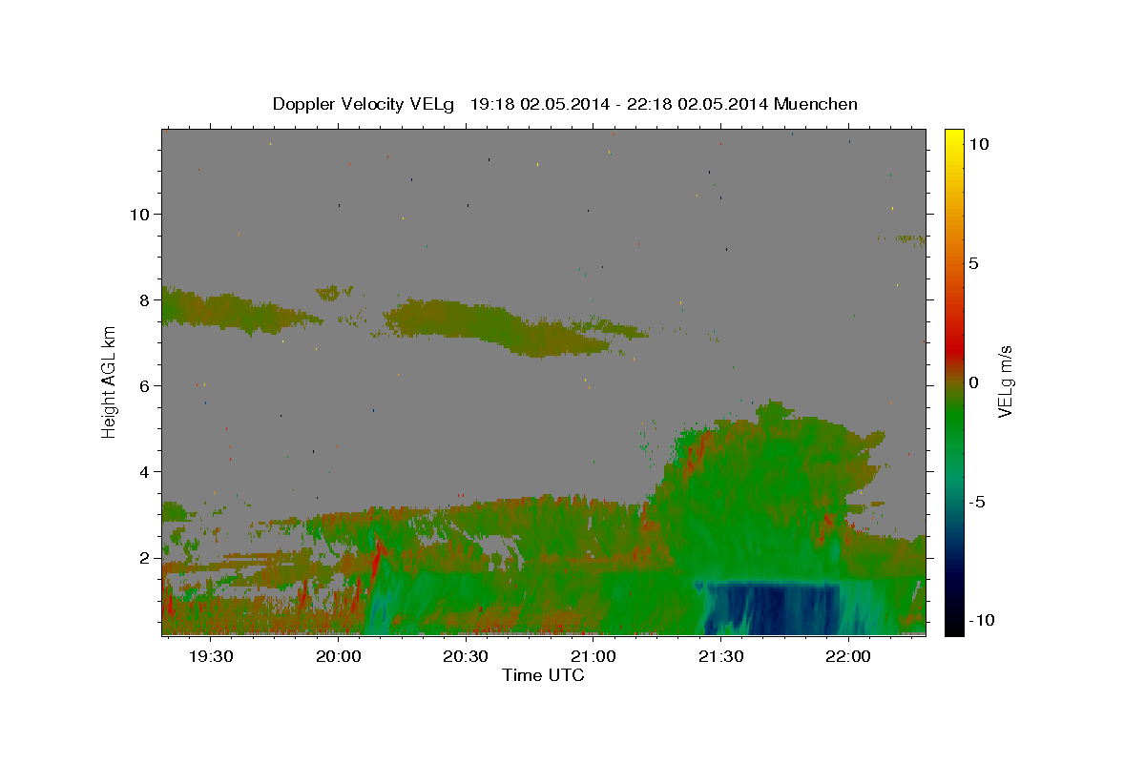Pick the yellow top of the colorbar
The height and width of the screenshot is (763, 1145).
(954, 138)
